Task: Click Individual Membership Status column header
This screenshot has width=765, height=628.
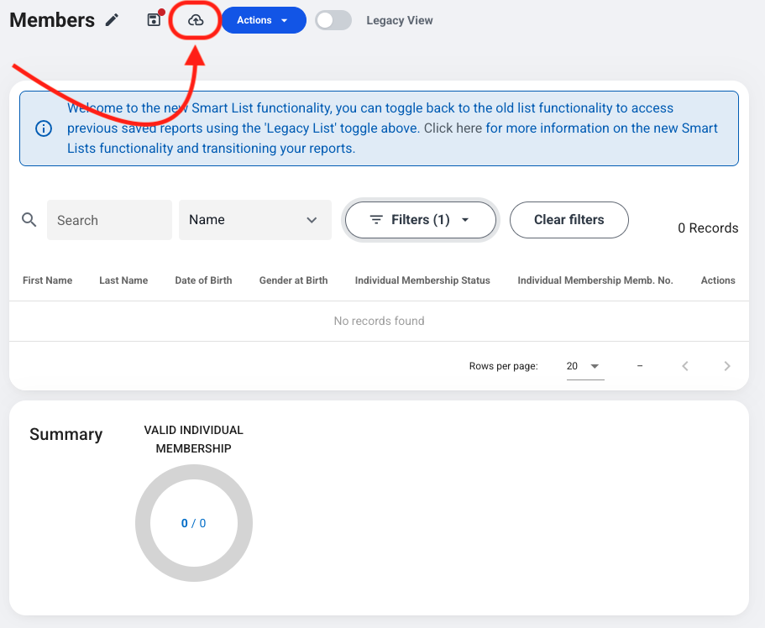Action: coord(422,280)
